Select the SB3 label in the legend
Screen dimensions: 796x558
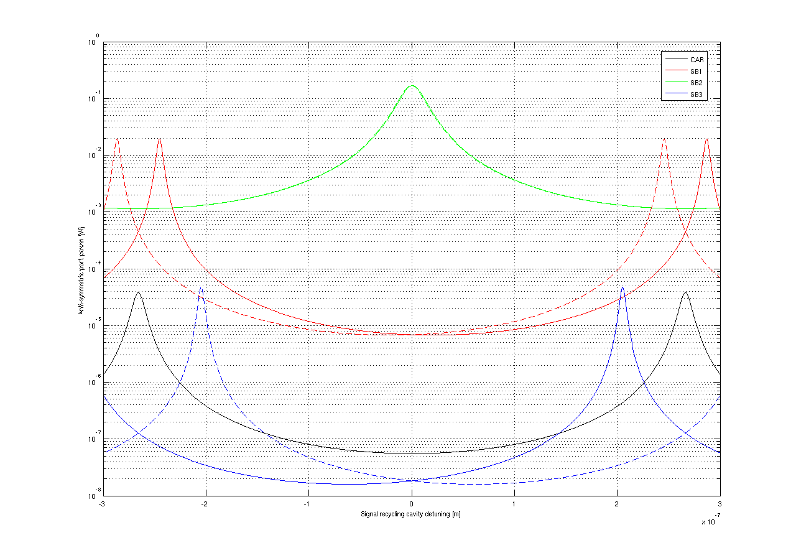pyautogui.click(x=696, y=95)
